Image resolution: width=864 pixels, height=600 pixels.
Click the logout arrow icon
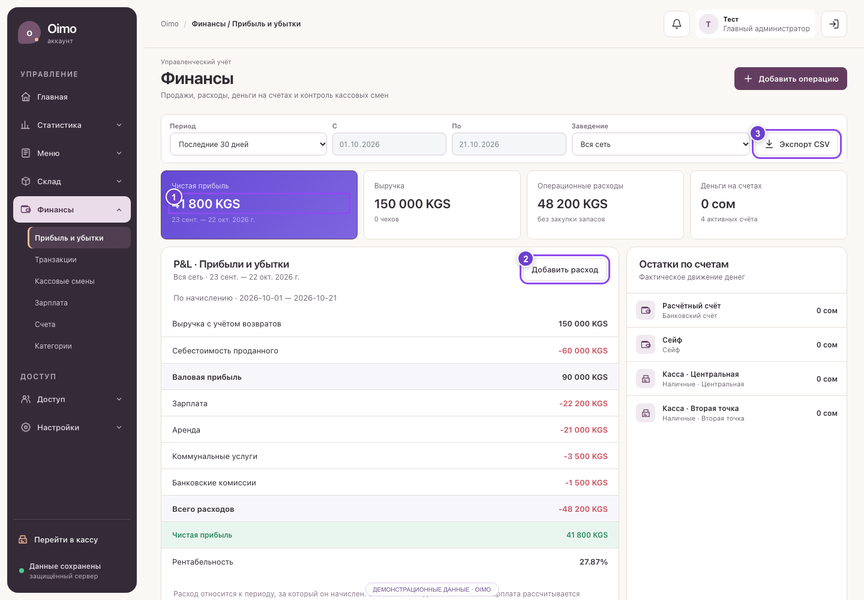(x=834, y=24)
